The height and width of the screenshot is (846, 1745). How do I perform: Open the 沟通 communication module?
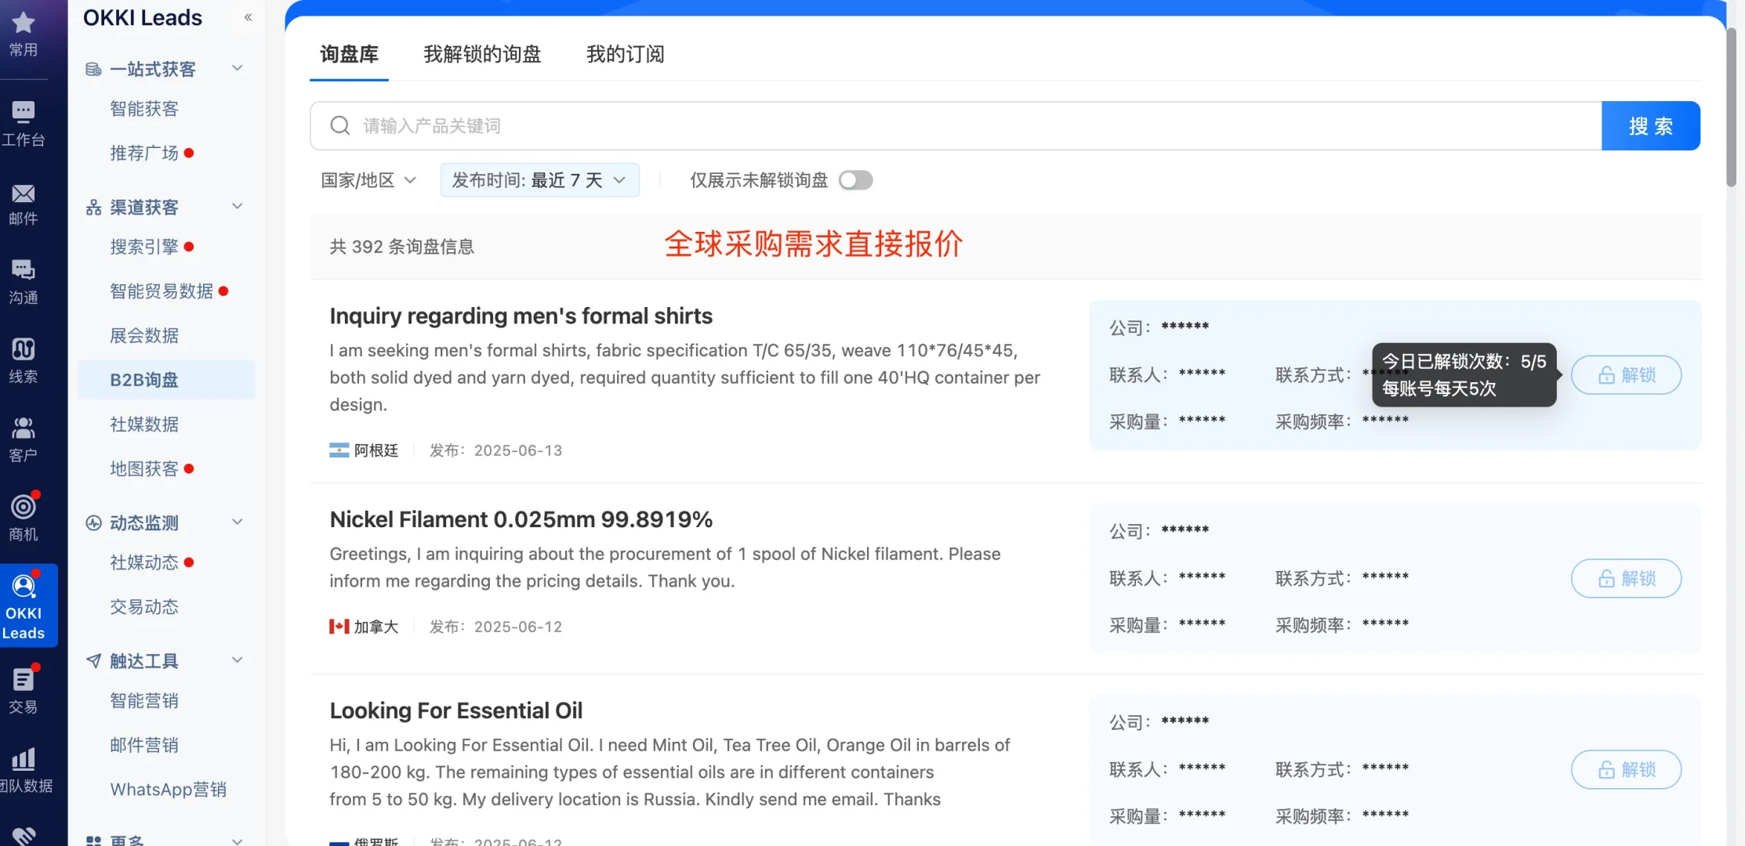24,282
